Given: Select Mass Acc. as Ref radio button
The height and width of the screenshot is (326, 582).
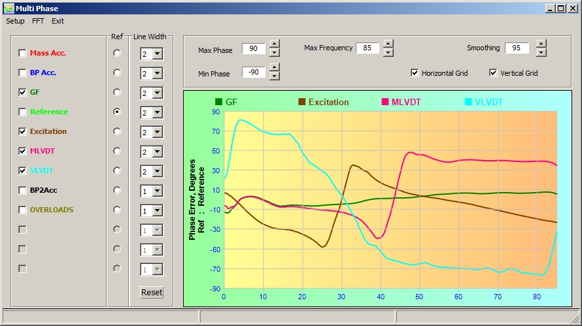Looking at the screenshot, I should coord(117,53).
